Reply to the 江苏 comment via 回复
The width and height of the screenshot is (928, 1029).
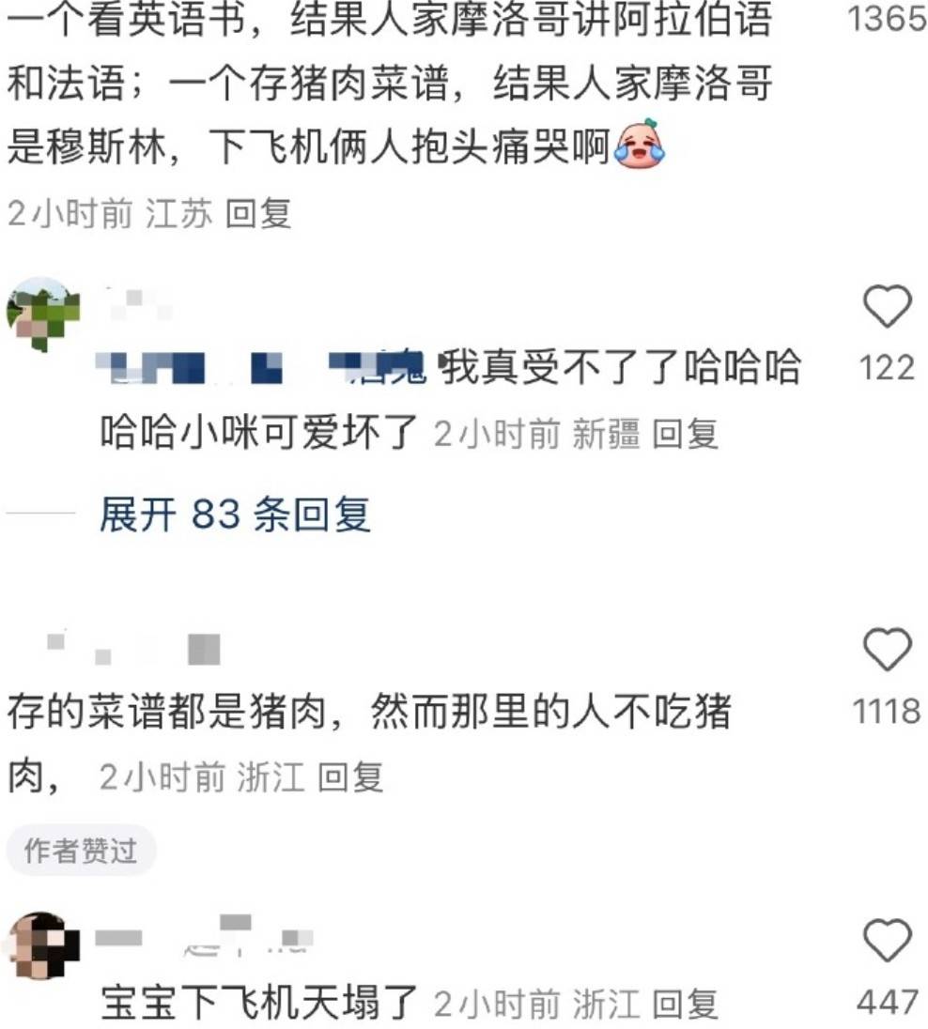(258, 213)
